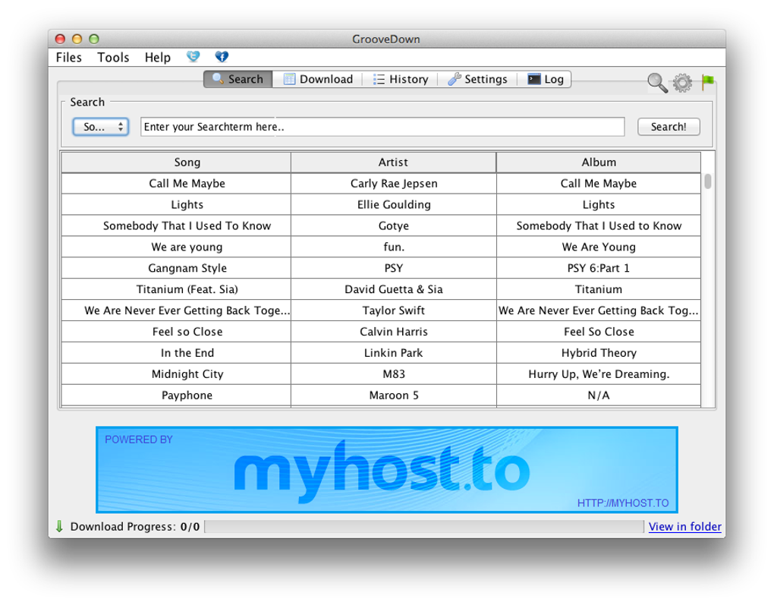Open the gear icon at top right
Viewport: 774px width, 605px height.
pos(683,83)
